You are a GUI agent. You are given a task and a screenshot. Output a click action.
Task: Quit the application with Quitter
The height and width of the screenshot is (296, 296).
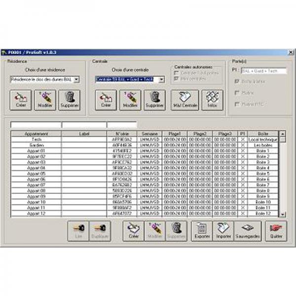[275, 230]
